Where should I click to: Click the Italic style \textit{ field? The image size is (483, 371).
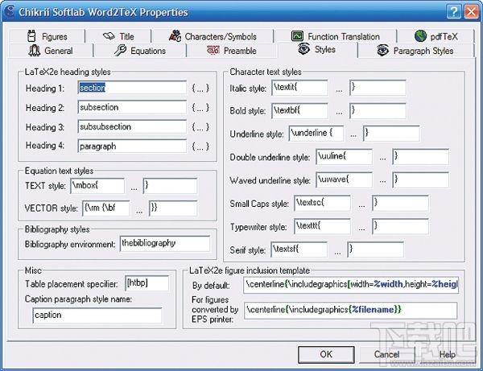tap(299, 88)
